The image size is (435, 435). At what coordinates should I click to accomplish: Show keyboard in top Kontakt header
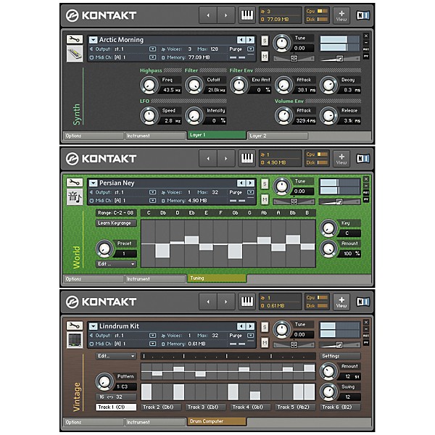coord(246,15)
